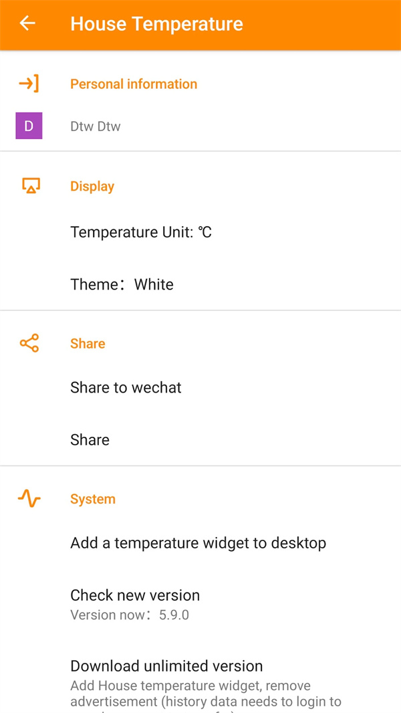Open Download unlimited version
401x713 pixels.
[166, 666]
